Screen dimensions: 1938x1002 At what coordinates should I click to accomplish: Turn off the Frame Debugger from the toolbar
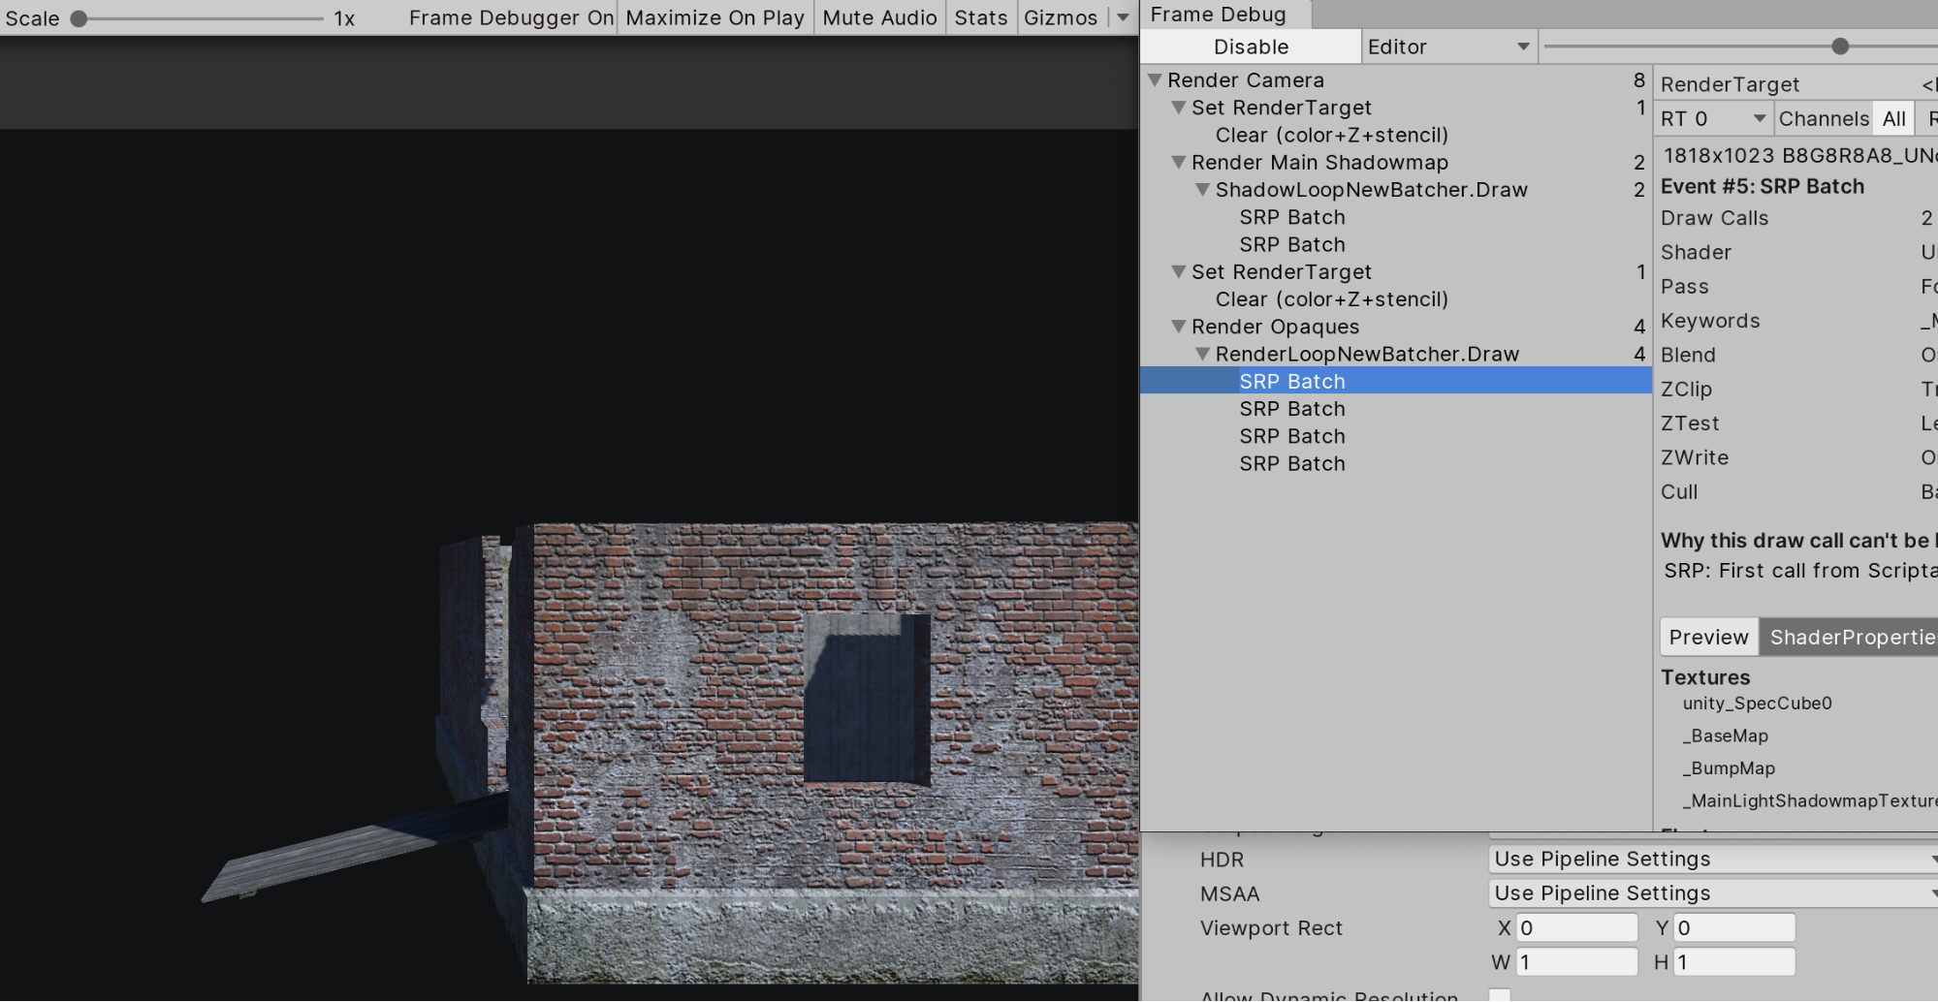510,17
